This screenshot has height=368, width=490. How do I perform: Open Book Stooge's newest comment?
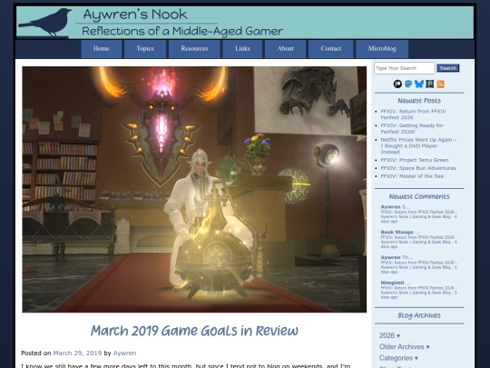(418, 239)
